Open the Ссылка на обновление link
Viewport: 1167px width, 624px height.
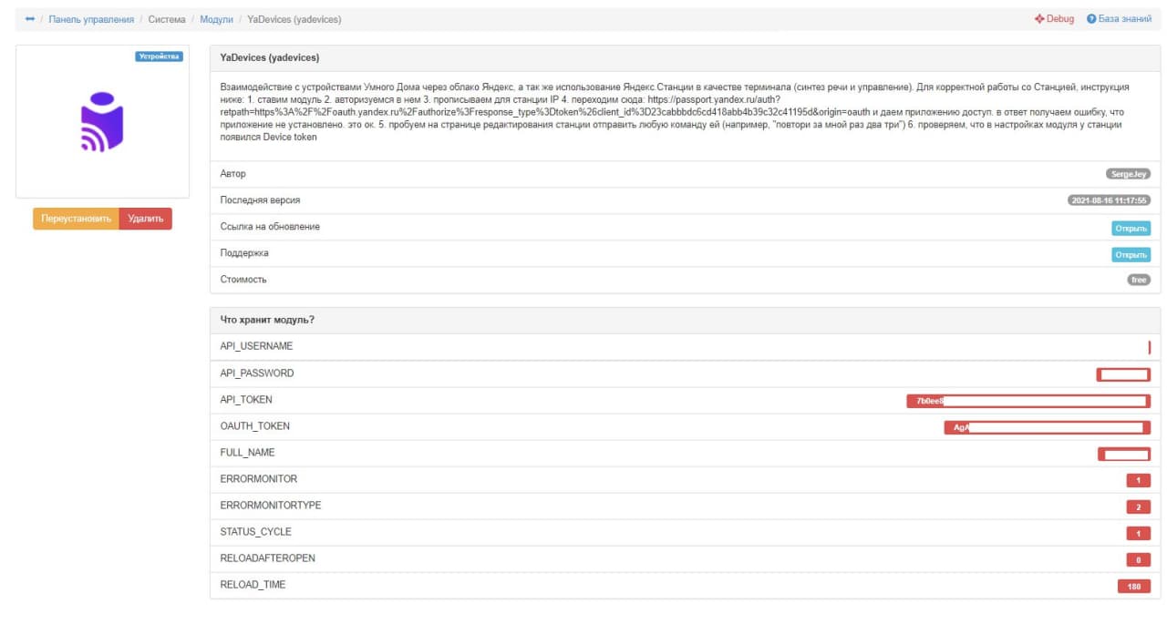click(x=1131, y=228)
